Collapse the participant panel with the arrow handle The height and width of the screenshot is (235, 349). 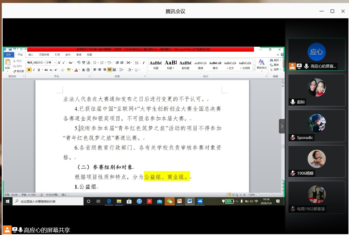(x=282, y=126)
